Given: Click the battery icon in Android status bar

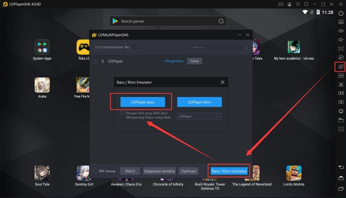Looking at the screenshot, I should 318,12.
